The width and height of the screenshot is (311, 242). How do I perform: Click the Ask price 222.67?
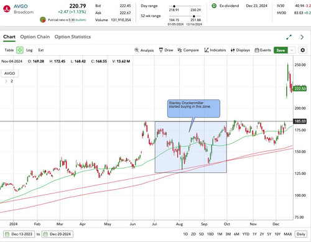pyautogui.click(x=125, y=13)
